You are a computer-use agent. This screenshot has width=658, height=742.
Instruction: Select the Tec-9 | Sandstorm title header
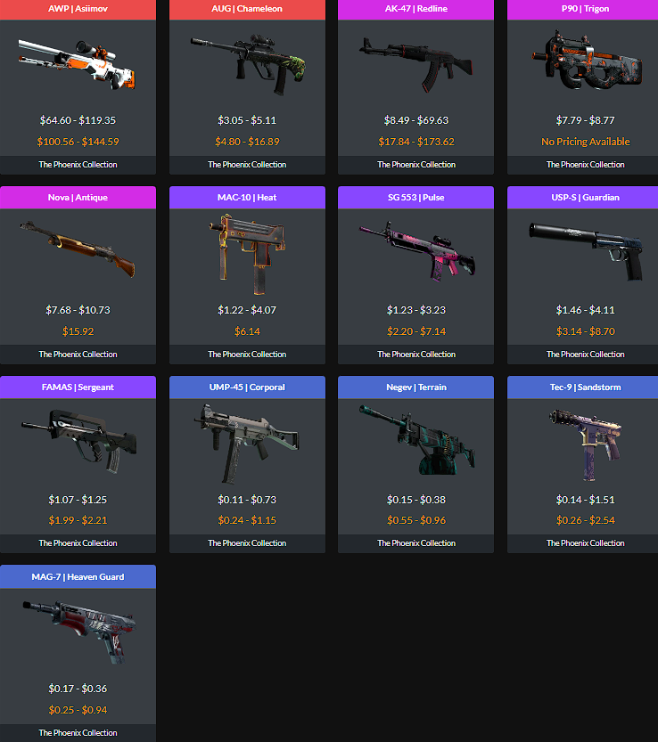(x=583, y=387)
